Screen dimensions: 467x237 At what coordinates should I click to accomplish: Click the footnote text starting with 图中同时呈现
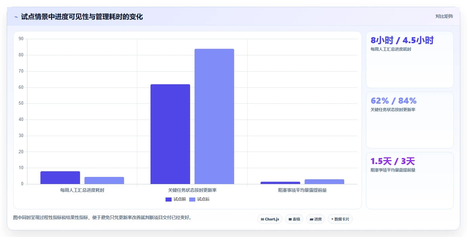point(103,217)
